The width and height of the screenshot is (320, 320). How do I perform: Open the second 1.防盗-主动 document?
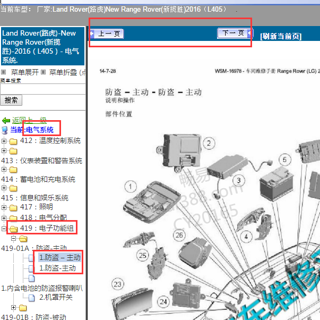click(57, 268)
